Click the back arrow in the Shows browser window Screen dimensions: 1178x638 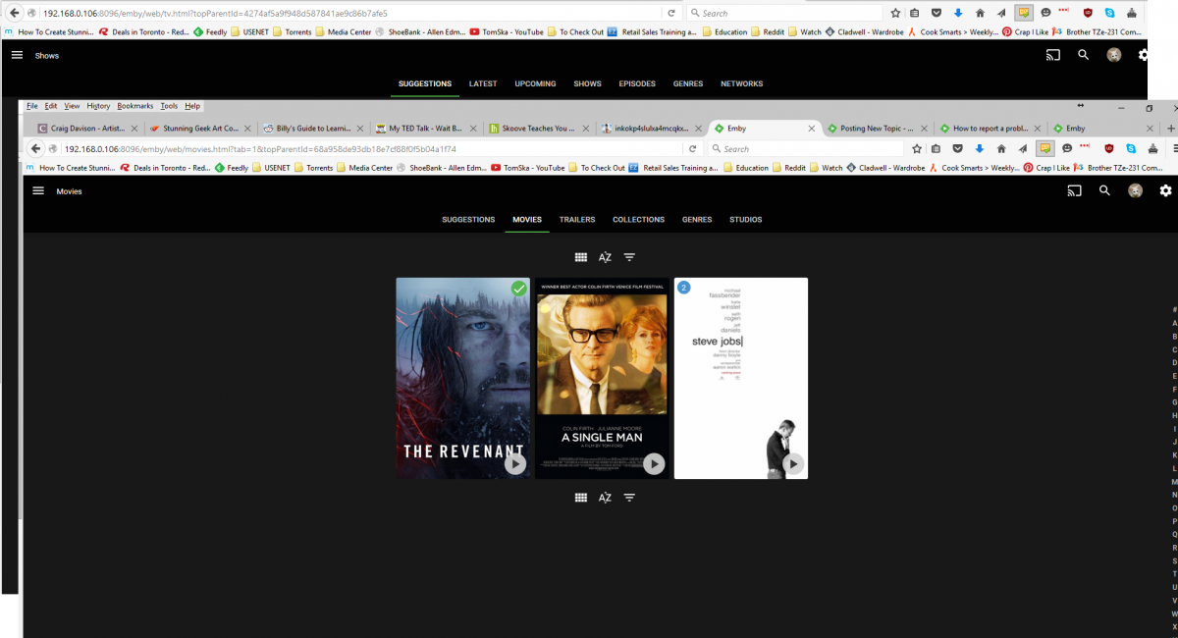click(15, 13)
